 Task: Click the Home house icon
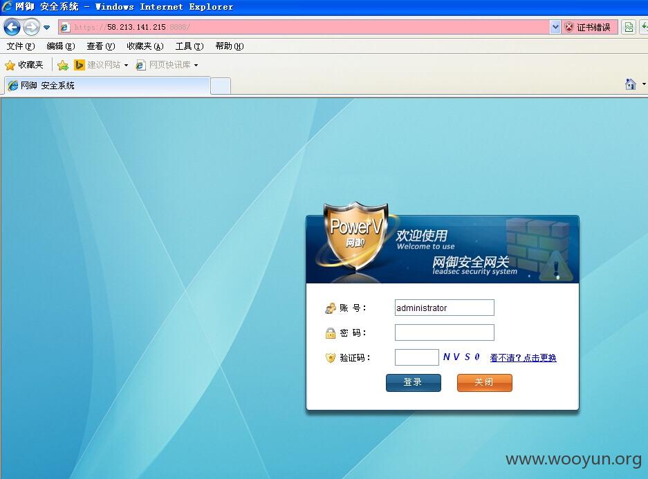point(630,84)
